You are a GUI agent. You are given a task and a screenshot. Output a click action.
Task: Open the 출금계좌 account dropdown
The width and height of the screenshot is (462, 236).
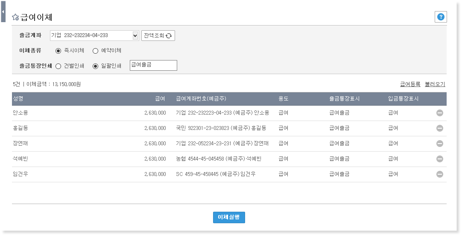click(x=94, y=35)
